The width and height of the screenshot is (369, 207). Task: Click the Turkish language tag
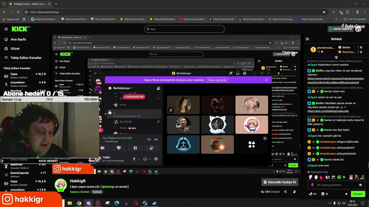(x=97, y=192)
